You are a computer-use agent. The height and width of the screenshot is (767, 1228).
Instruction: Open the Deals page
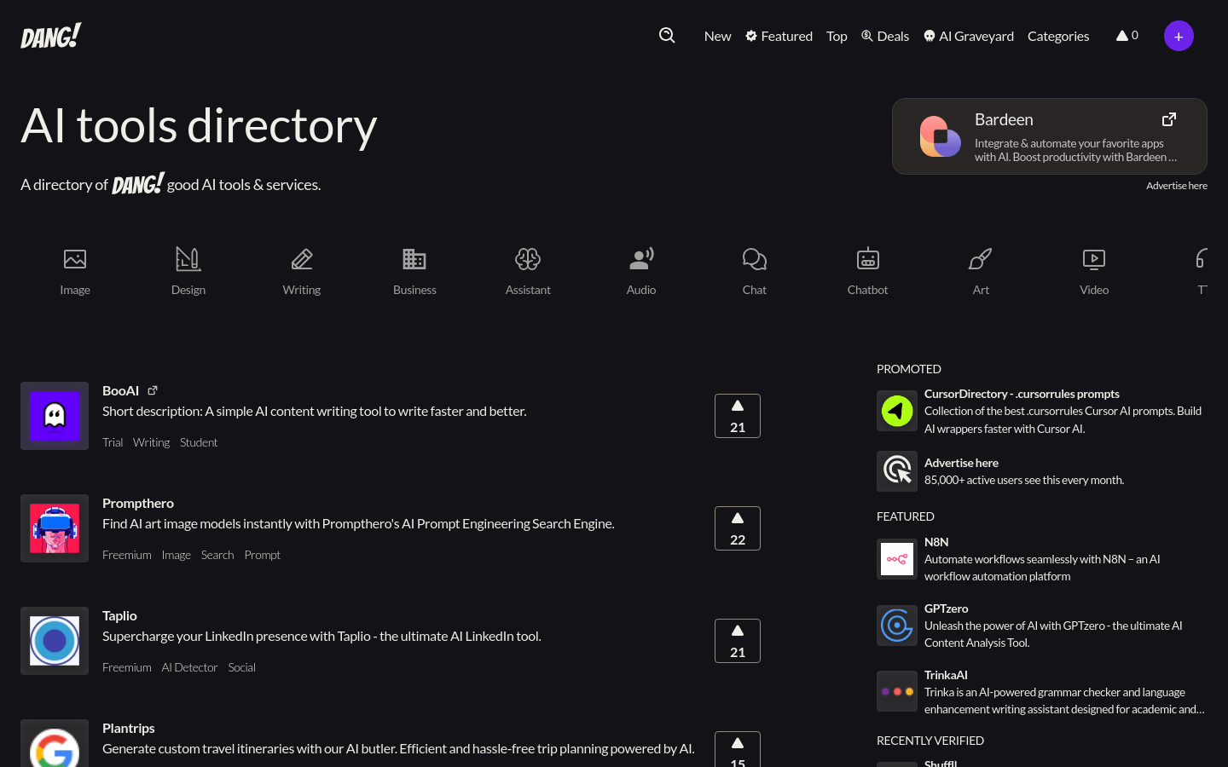click(x=885, y=36)
